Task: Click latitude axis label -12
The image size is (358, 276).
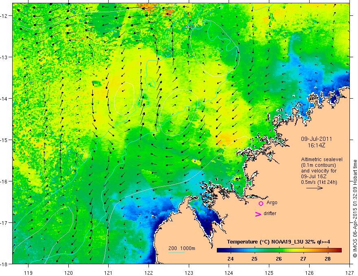Action: coord(4,16)
